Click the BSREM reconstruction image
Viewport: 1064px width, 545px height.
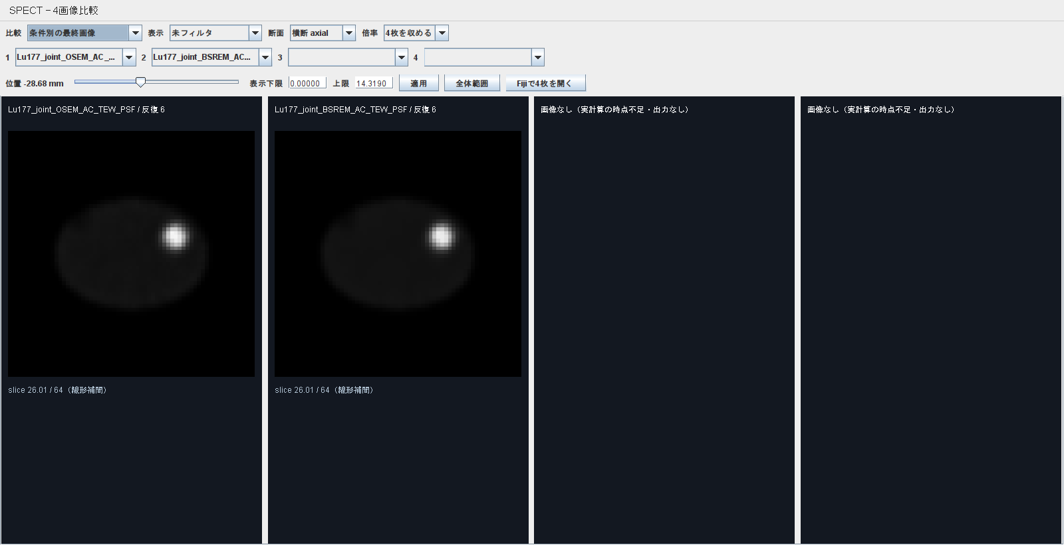pos(398,254)
